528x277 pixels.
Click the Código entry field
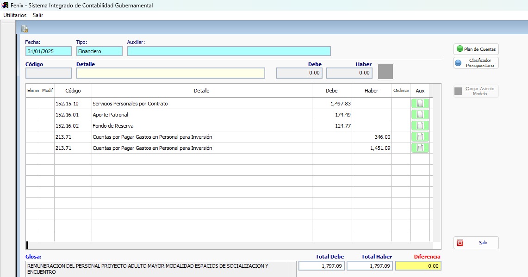49,73
